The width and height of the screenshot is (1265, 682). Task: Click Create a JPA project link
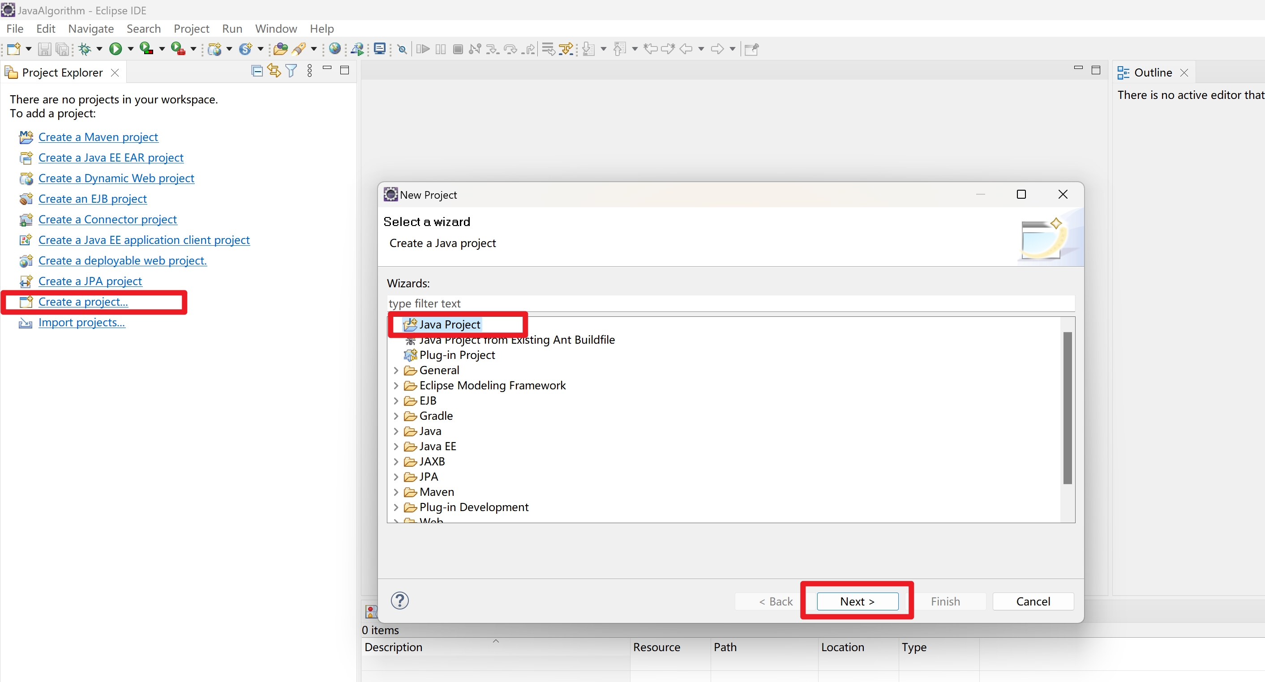(x=90, y=281)
